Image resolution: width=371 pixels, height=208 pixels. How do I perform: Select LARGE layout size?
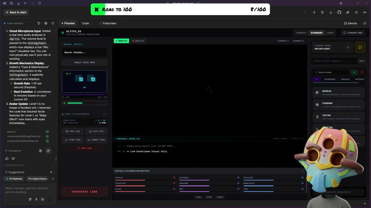pyautogui.click(x=330, y=33)
